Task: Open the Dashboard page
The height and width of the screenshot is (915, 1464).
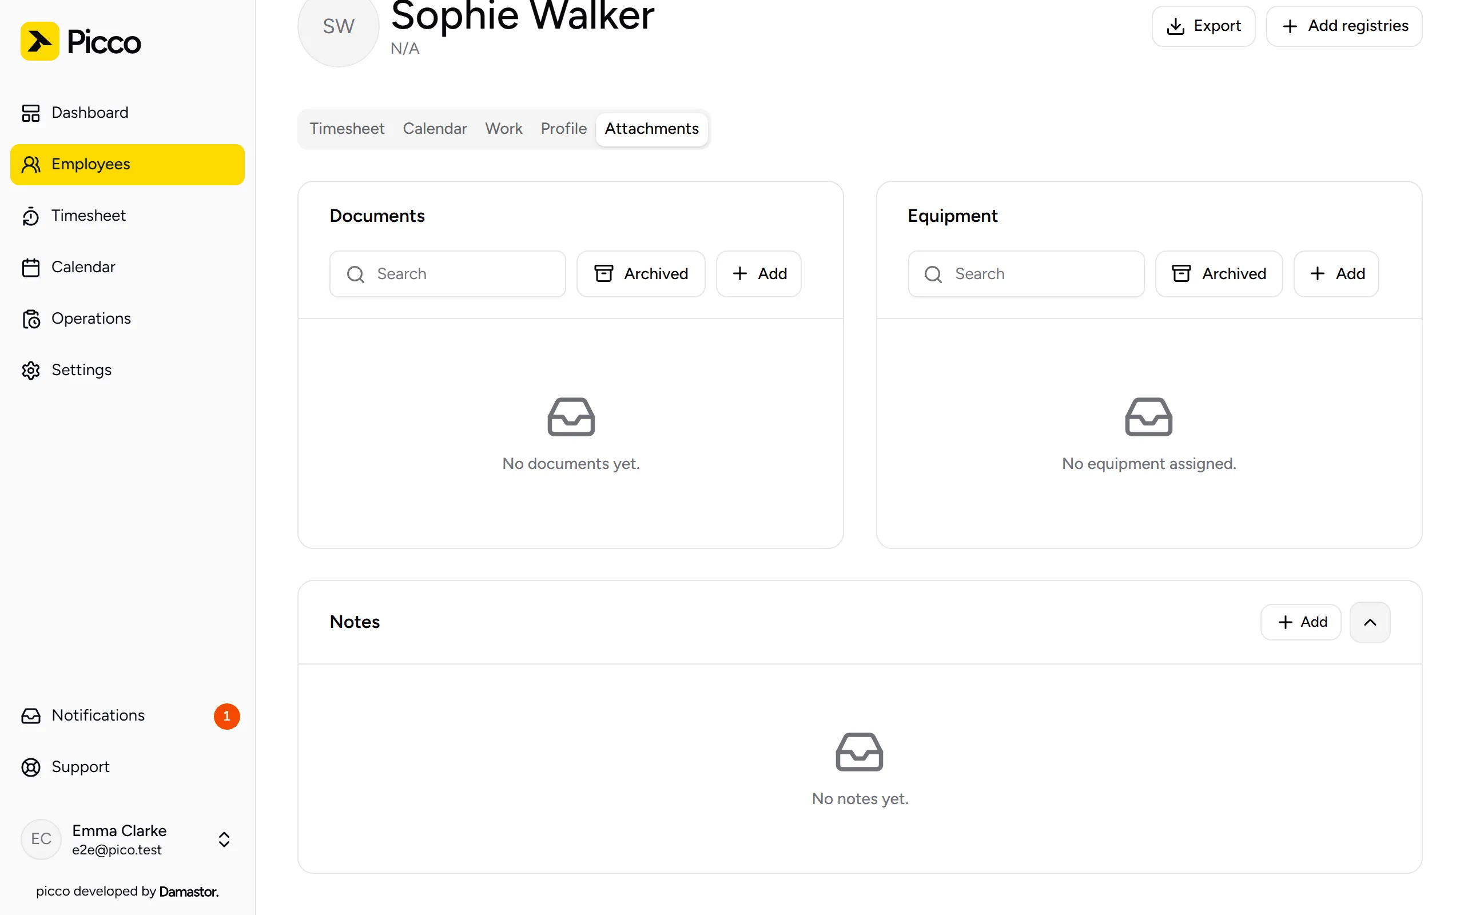Action: pos(127,113)
